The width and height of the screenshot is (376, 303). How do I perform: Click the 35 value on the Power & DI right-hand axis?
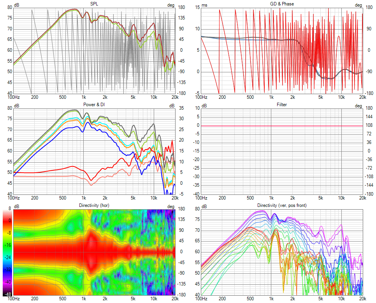pos(181,108)
